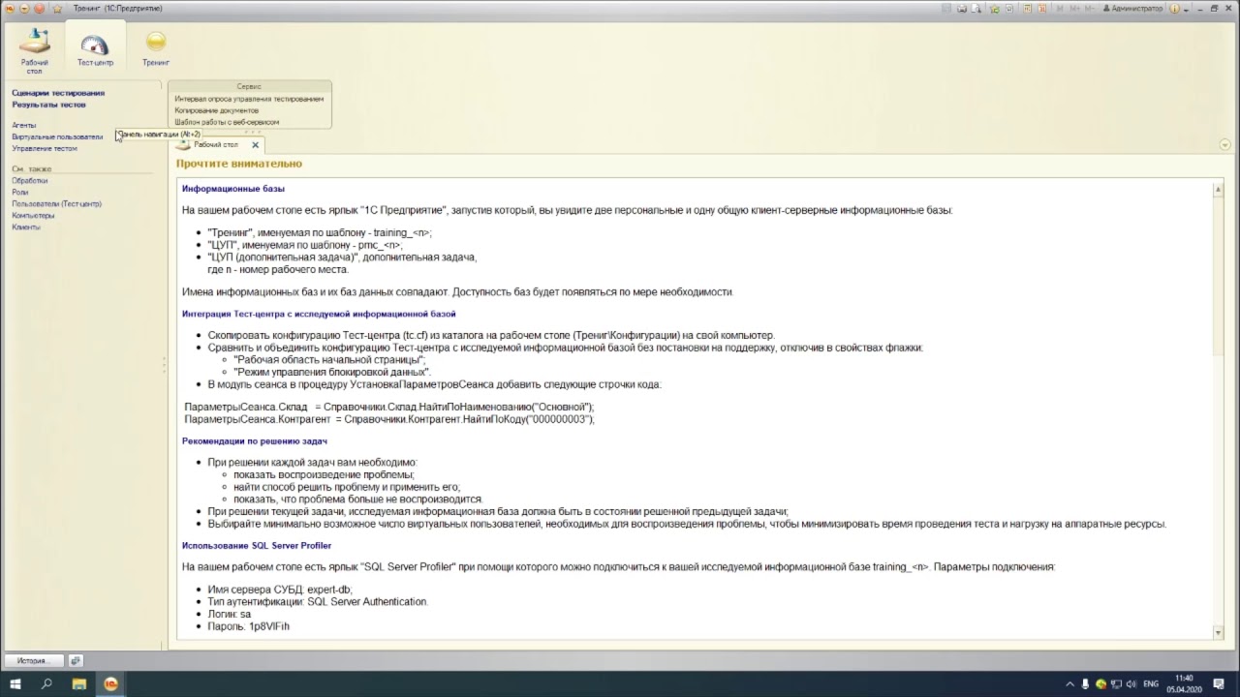Open Windows taskbar search

pos(46,683)
